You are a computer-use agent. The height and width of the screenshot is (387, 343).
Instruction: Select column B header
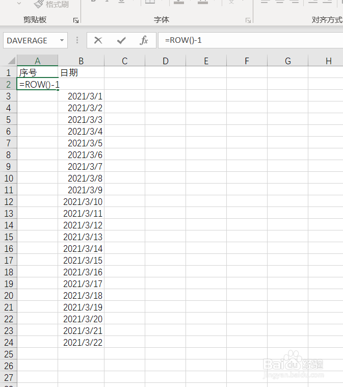(x=81, y=61)
